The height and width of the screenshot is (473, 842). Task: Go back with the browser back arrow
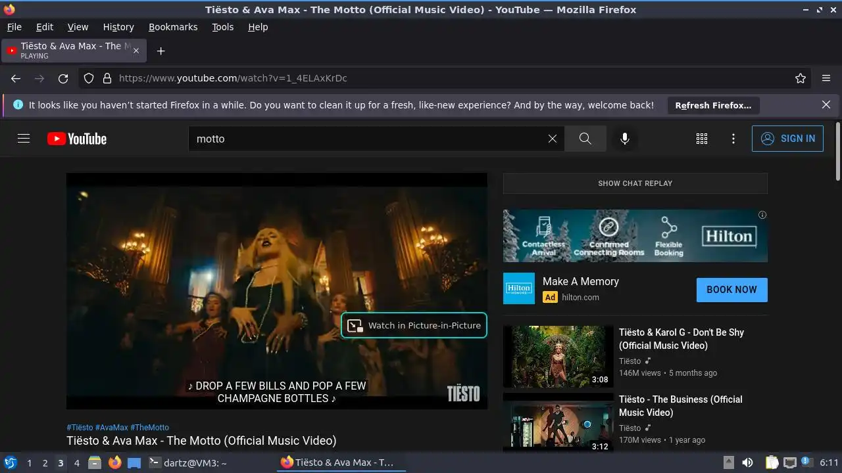16,78
